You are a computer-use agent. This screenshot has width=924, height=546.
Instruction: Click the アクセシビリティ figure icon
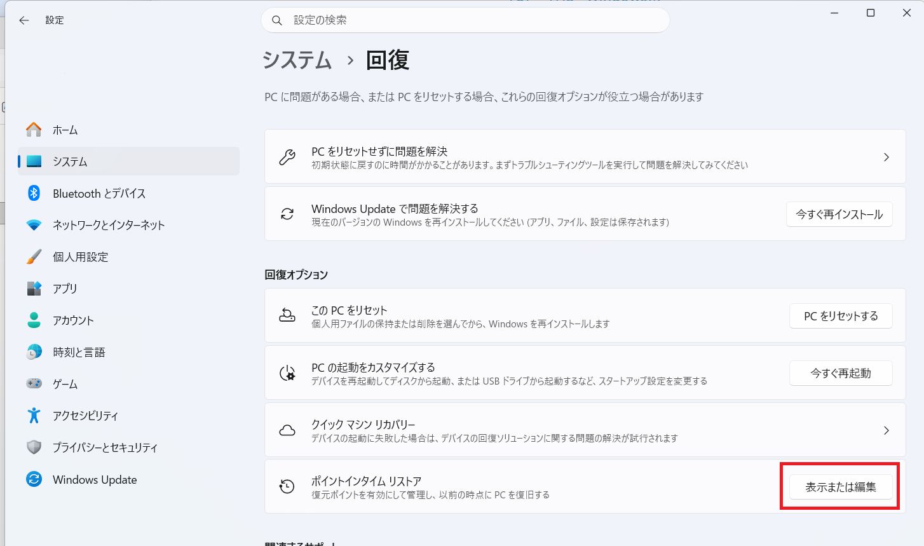tap(34, 416)
